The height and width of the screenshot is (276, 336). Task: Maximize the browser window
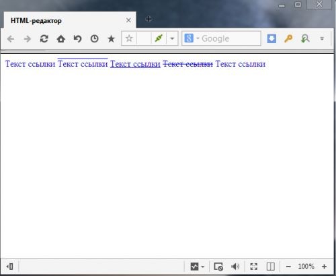point(298,5)
